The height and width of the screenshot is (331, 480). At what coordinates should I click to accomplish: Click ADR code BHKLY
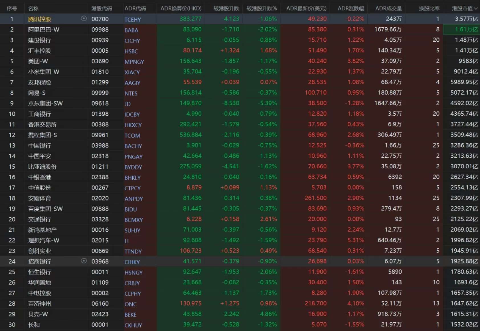point(133,178)
